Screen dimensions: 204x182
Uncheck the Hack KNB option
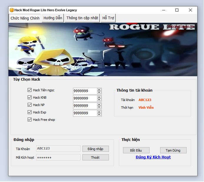pyautogui.click(x=29, y=97)
